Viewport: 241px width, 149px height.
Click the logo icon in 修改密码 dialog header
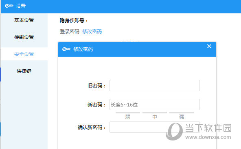coord(66,49)
